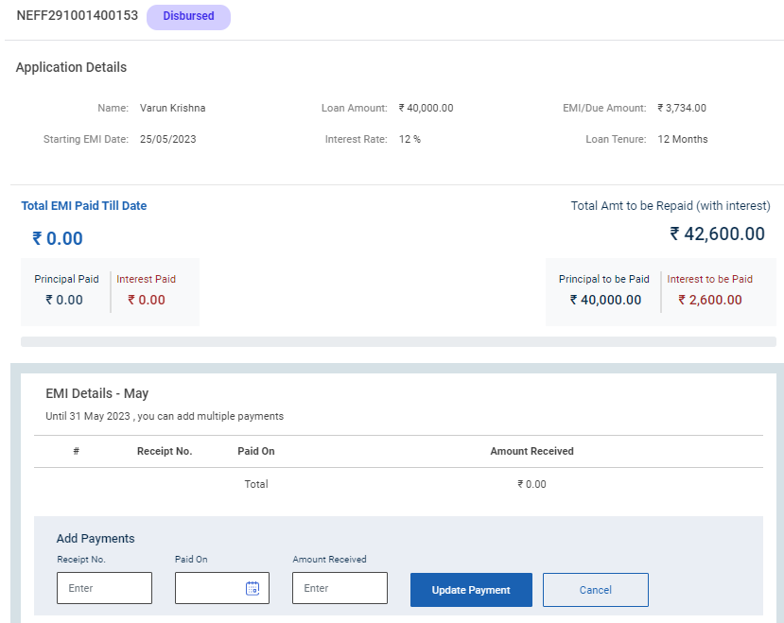Click the Amount Received entry field

340,588
